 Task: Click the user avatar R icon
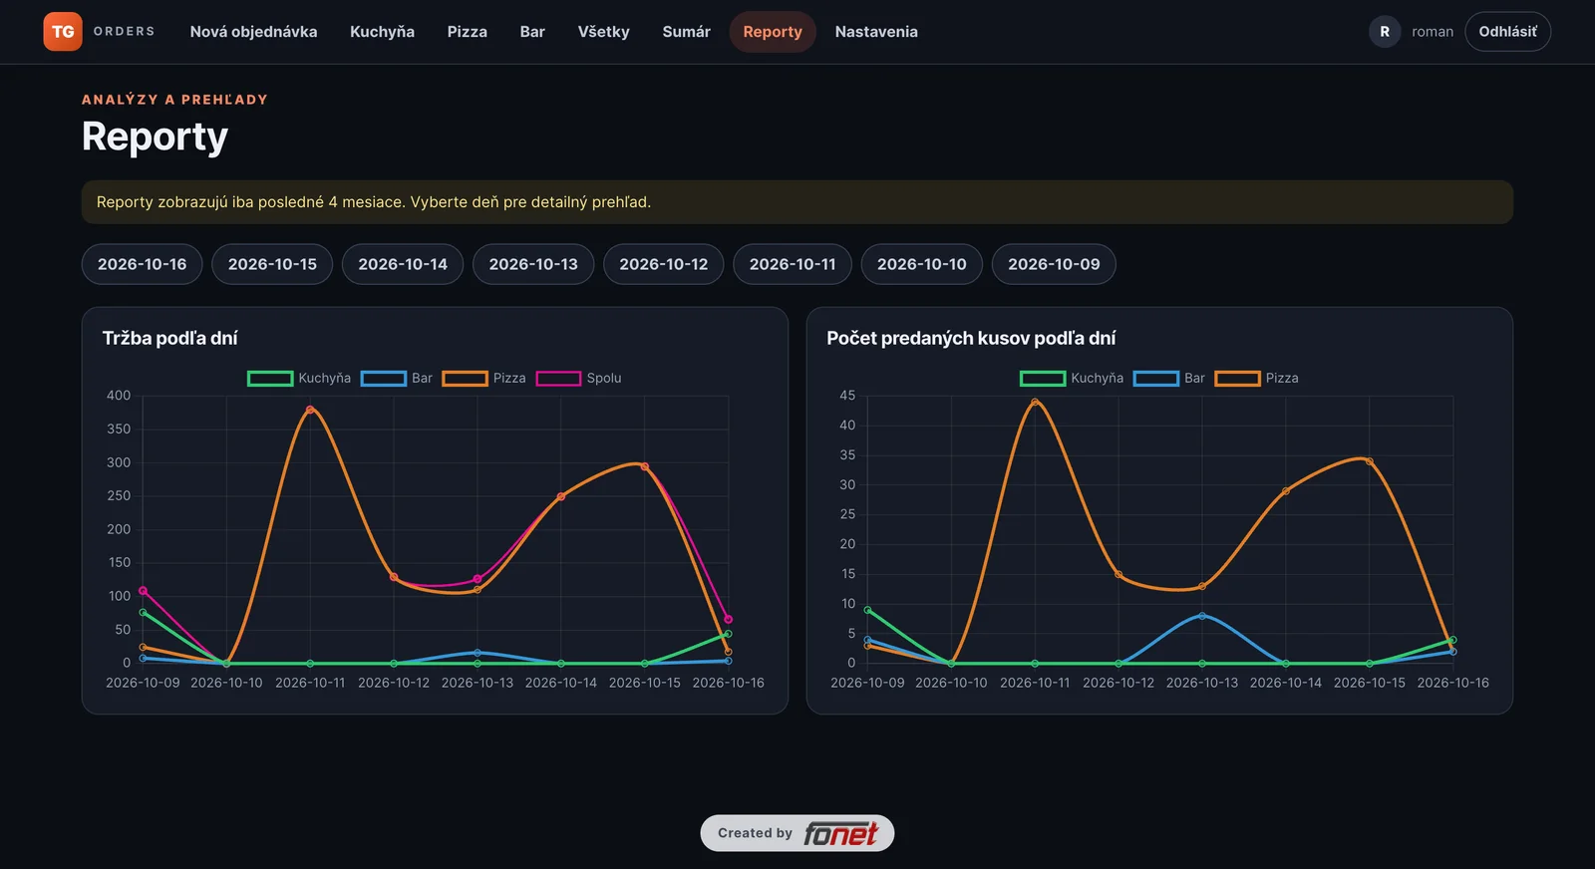(1385, 32)
